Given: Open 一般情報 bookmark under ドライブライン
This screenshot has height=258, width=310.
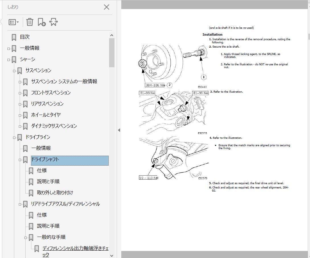Looking at the screenshot, I should 41,148.
